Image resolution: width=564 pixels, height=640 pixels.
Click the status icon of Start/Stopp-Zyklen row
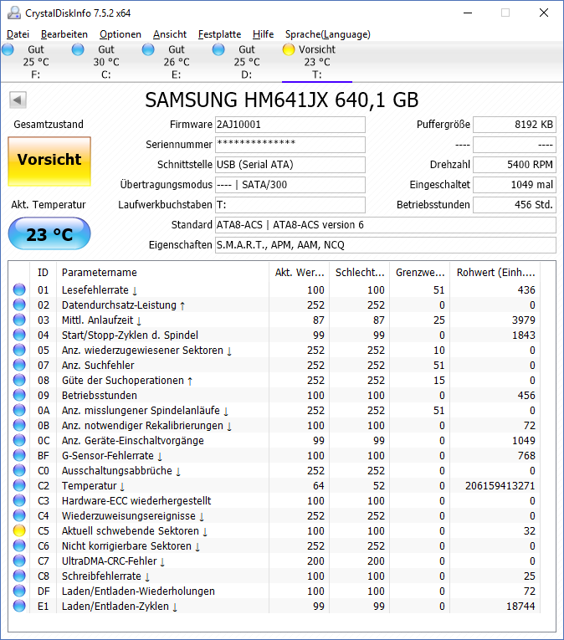(19, 335)
